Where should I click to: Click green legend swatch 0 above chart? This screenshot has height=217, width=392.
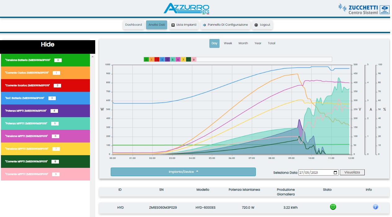pos(146,59)
